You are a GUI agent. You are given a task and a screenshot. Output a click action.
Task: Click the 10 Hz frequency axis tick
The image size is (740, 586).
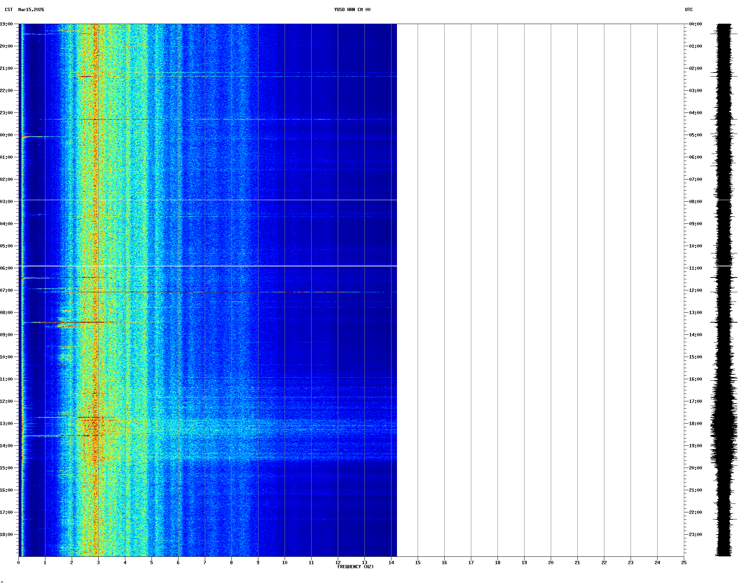285,563
